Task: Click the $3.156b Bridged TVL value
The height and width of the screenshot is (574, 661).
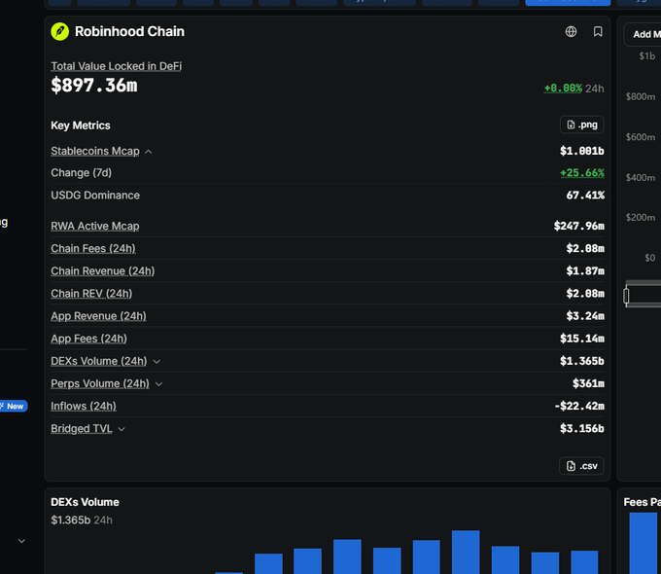Action: pos(581,429)
